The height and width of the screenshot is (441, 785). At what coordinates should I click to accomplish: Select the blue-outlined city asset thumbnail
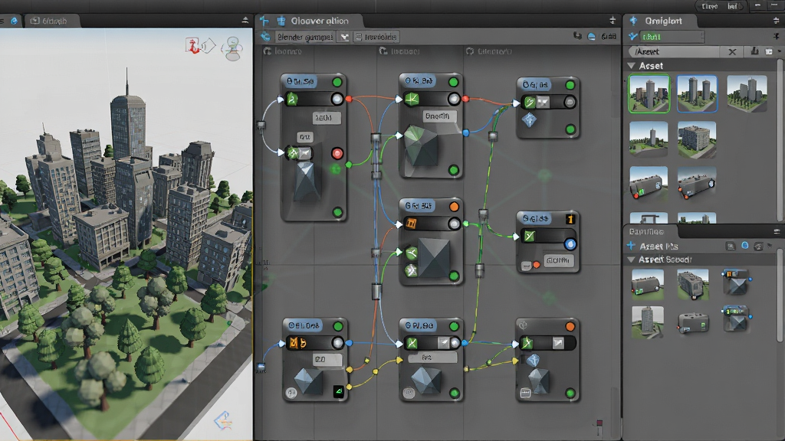click(x=697, y=93)
